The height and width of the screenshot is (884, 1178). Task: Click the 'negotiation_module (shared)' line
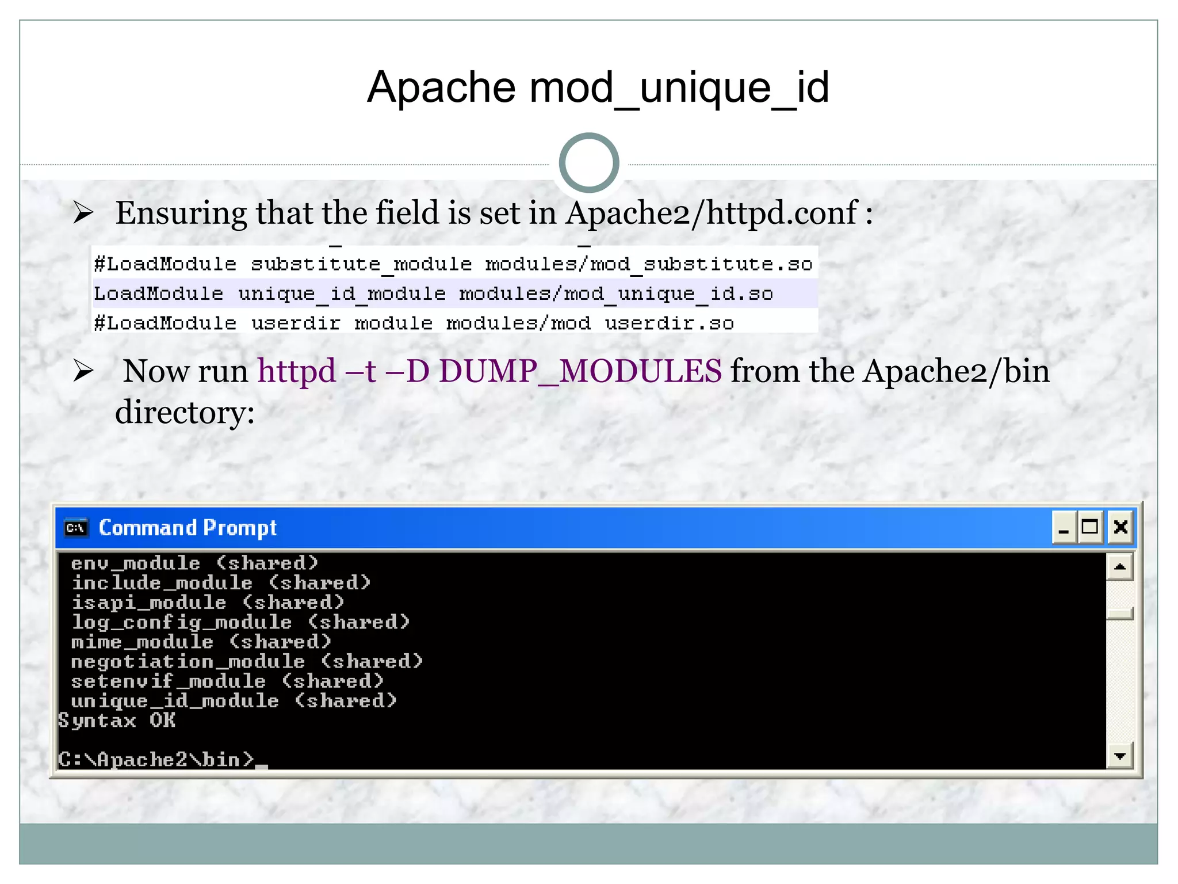point(247,661)
